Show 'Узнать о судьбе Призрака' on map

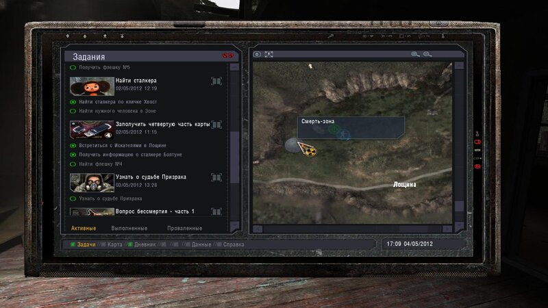click(x=217, y=178)
